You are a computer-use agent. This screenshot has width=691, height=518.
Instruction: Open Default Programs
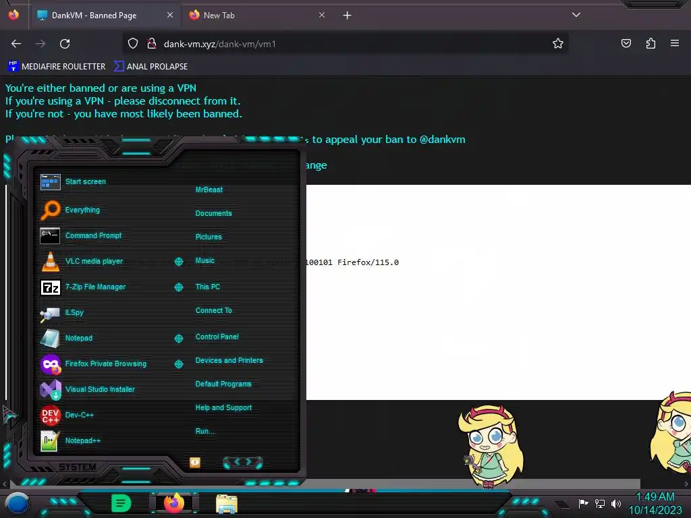223,384
